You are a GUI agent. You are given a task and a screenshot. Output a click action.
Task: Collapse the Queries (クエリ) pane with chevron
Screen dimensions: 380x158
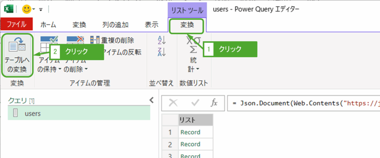click(x=151, y=100)
